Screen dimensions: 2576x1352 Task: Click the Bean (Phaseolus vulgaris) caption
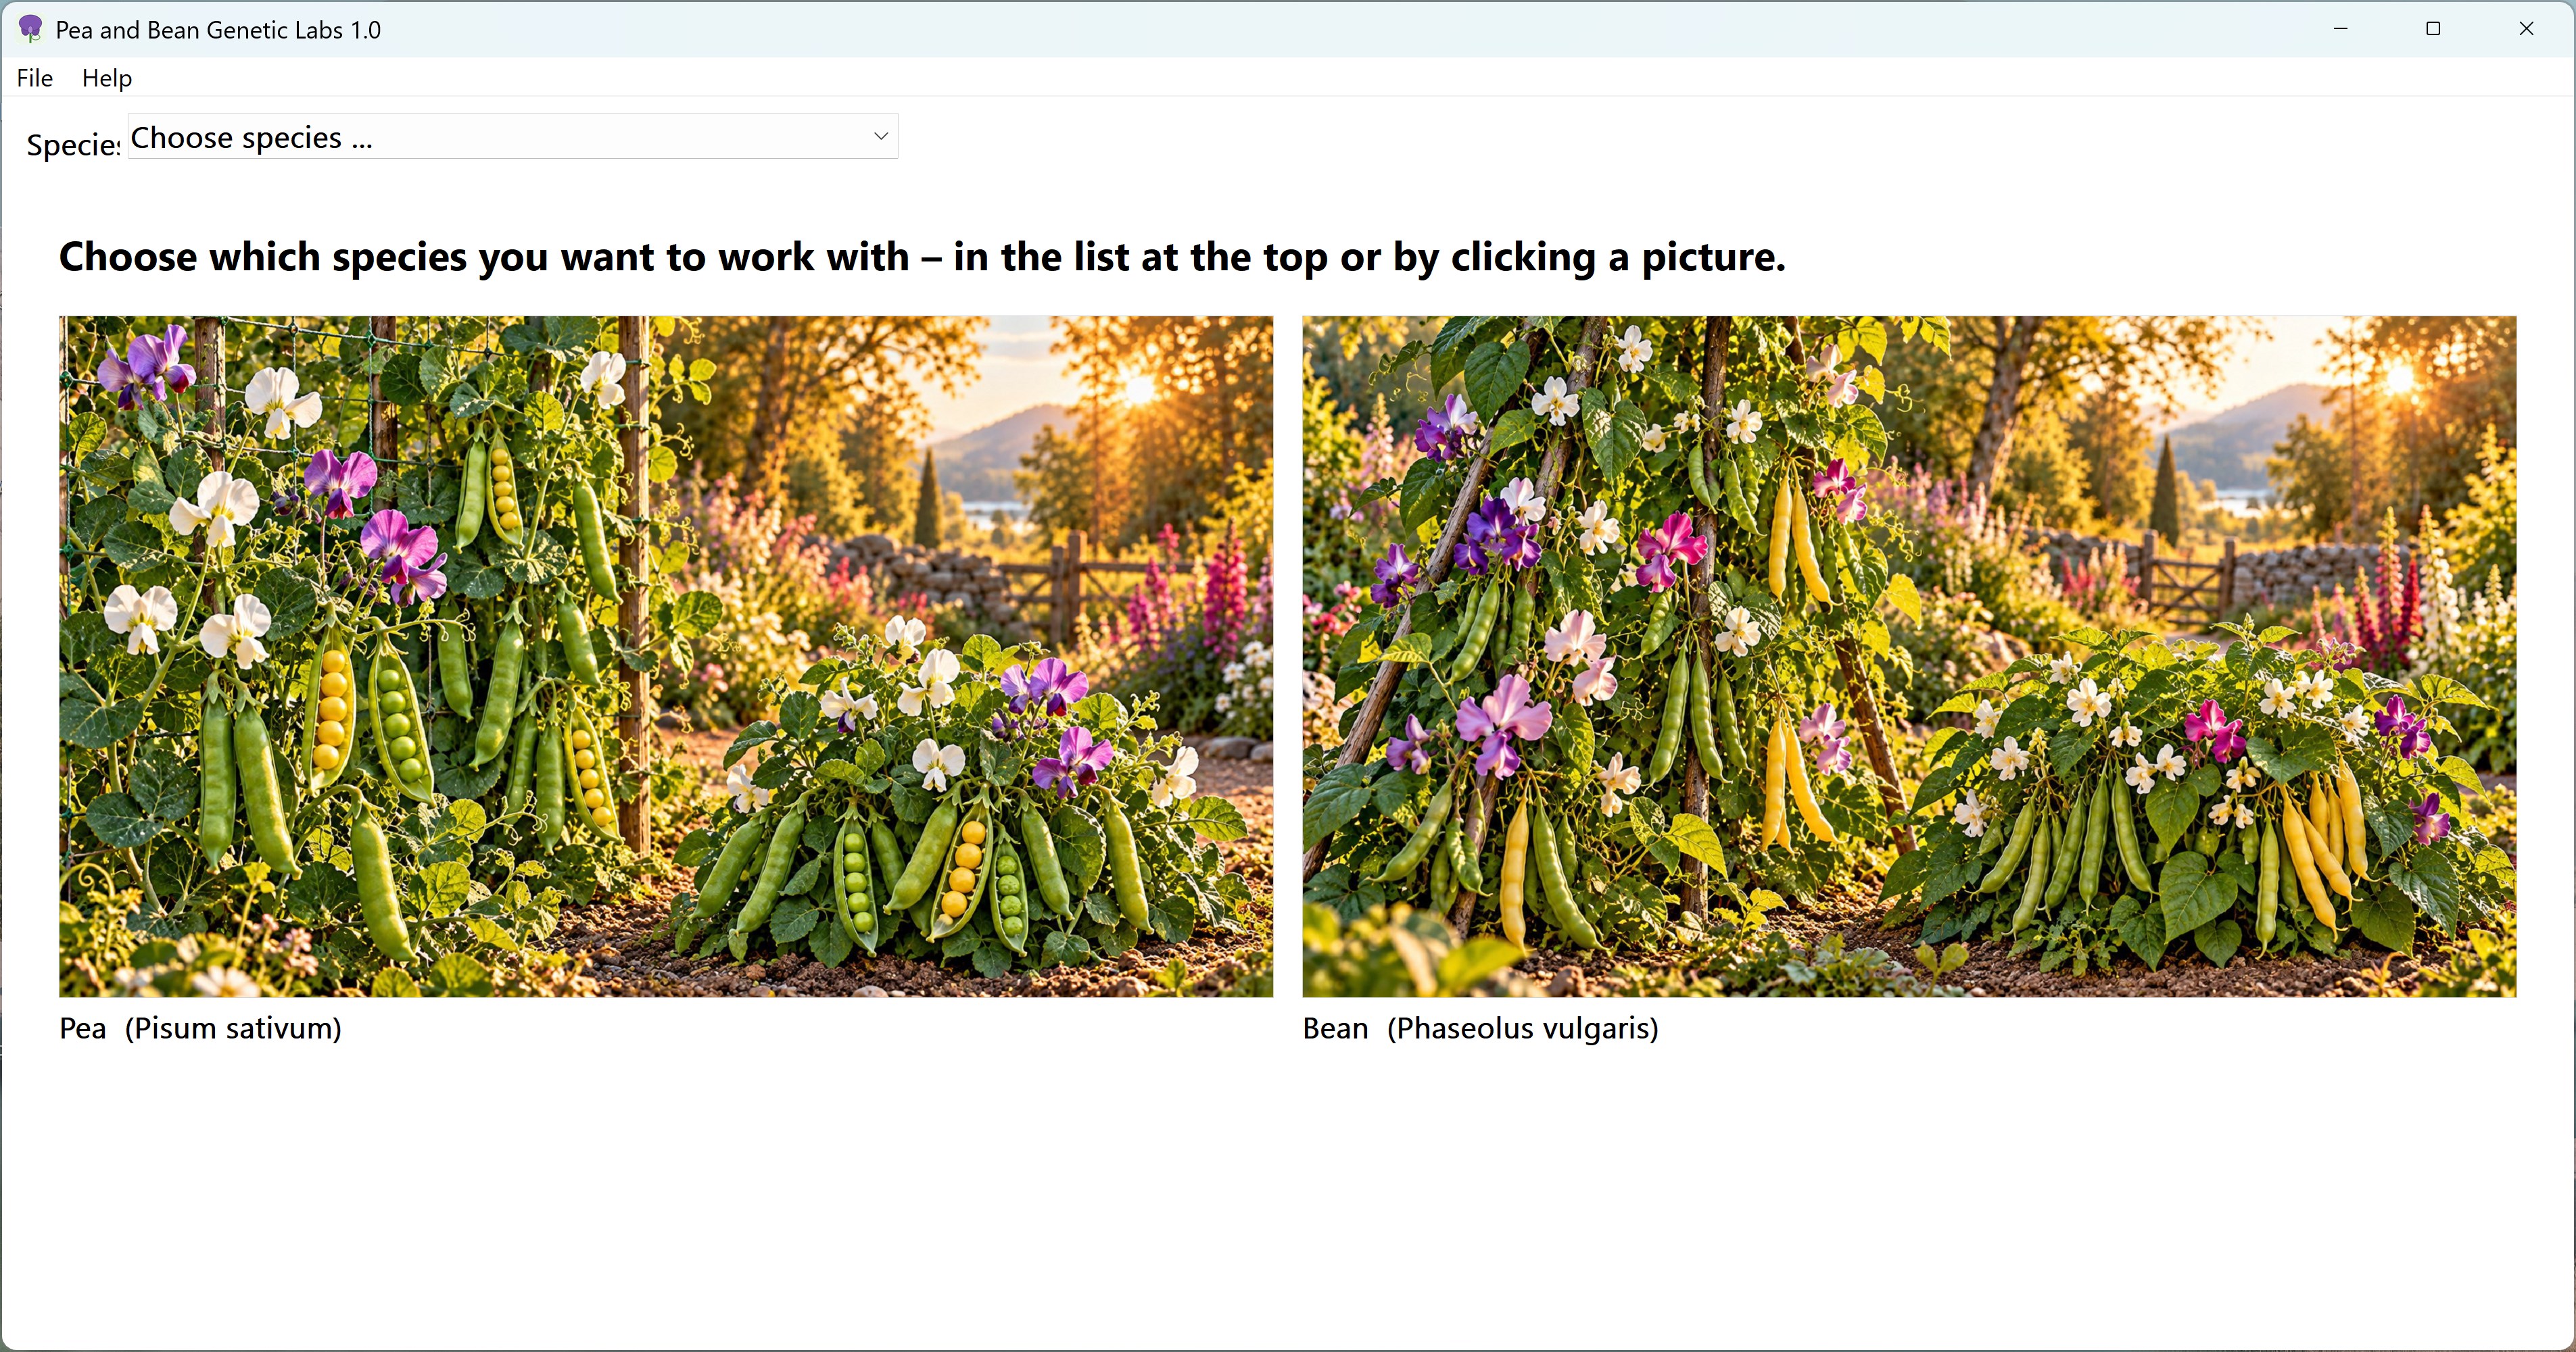click(1481, 1028)
